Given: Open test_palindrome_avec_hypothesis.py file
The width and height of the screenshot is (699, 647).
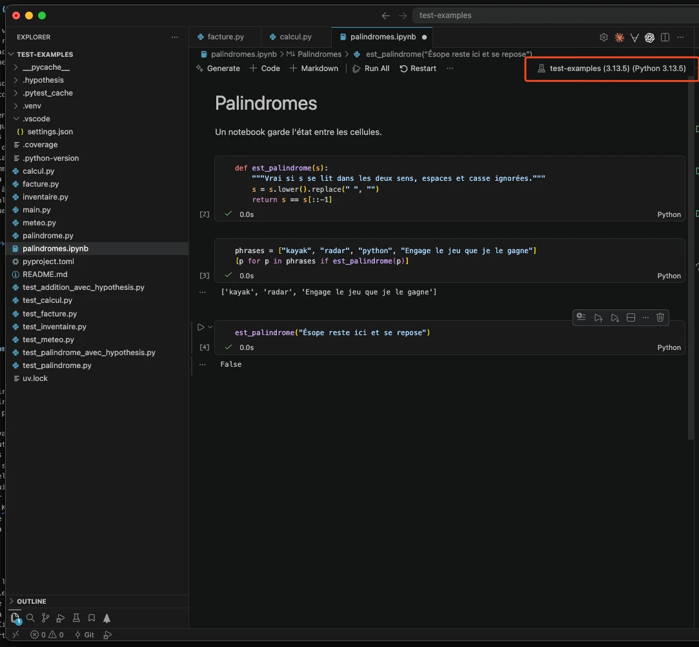Looking at the screenshot, I should pos(88,353).
